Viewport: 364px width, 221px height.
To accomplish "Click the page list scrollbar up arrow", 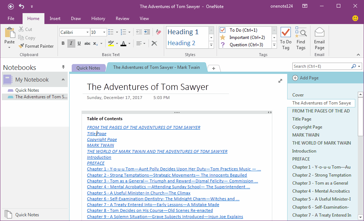I will pyautogui.click(x=360, y=94).
